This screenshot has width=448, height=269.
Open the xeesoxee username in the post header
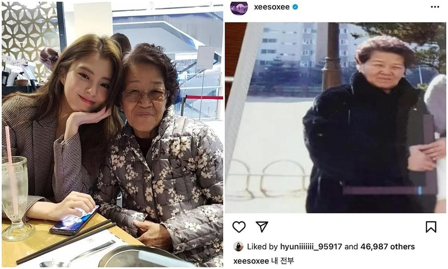coord(271,7)
